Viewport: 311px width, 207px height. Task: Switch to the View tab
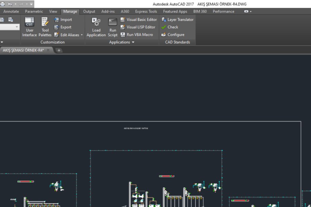pos(53,11)
